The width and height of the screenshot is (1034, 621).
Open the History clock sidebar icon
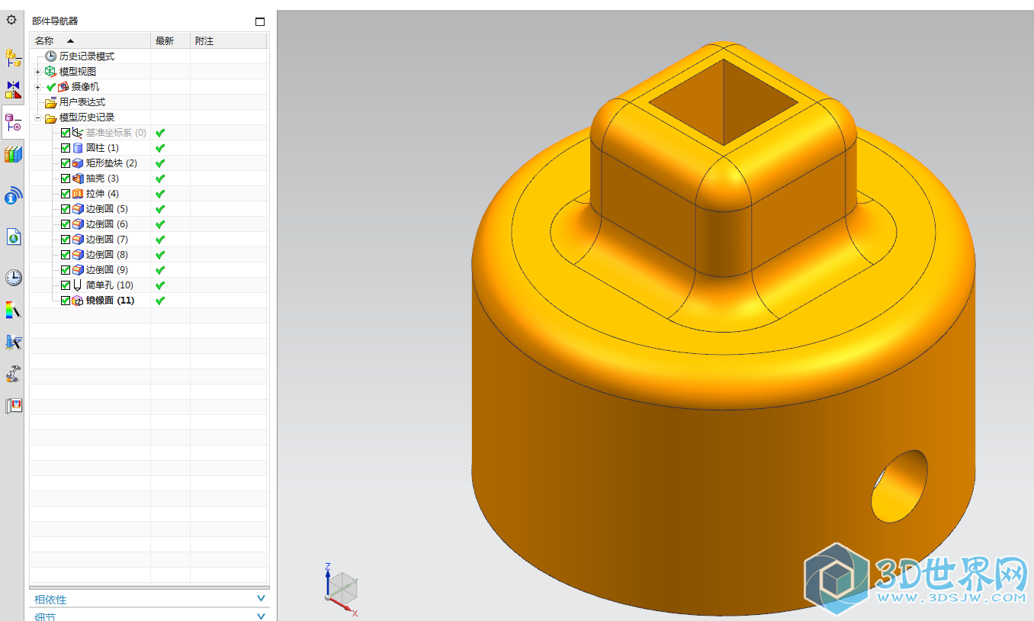point(13,278)
